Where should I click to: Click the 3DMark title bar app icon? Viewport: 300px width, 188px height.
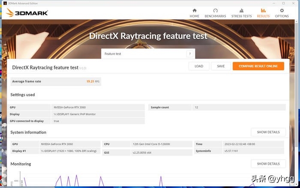tap(4, 3)
